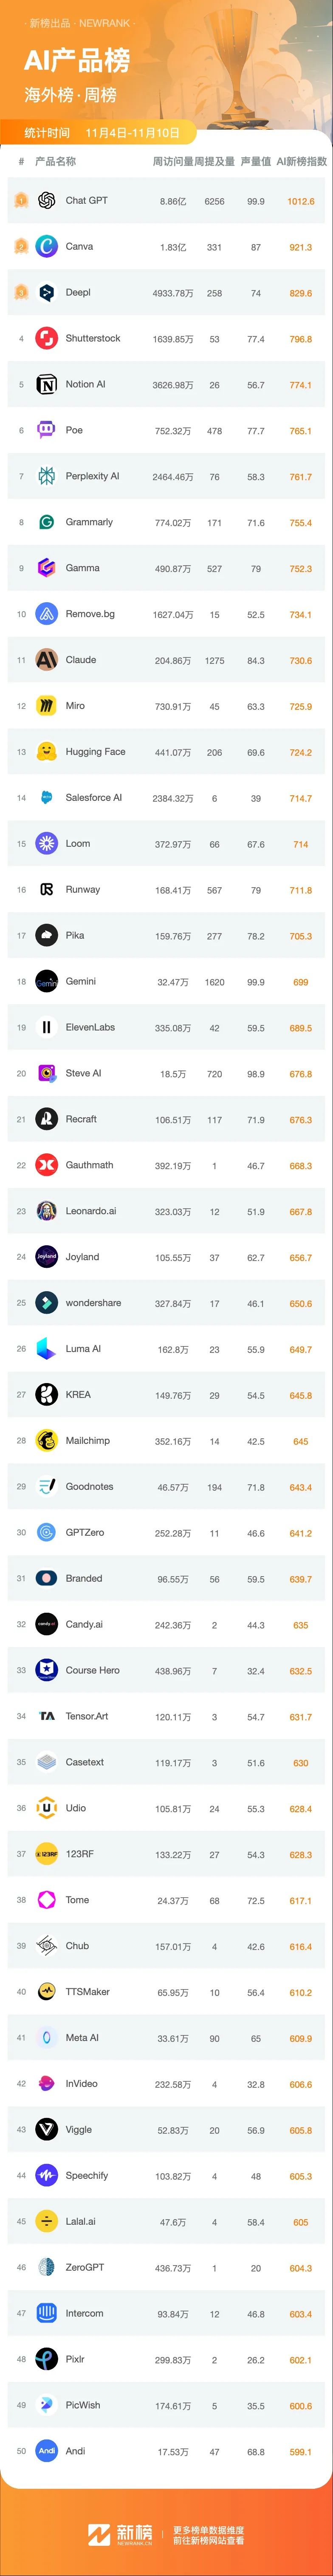Viewport: 333px width, 2576px height.
Task: Click the ElevenLabs pause-bars icon
Action: 46,1028
